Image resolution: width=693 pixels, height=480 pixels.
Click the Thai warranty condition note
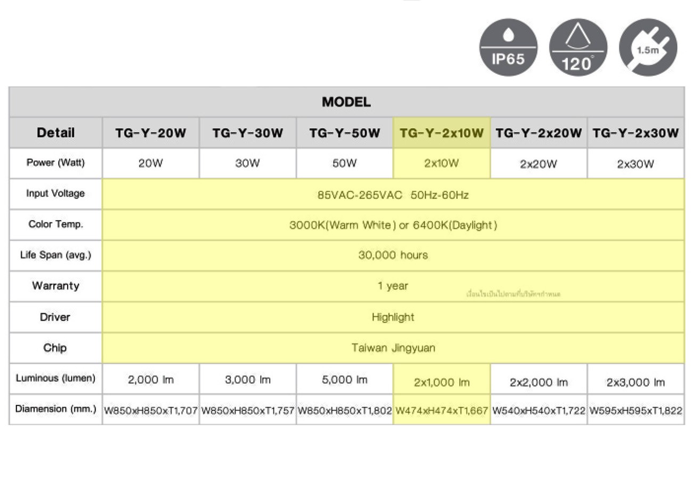pyautogui.click(x=513, y=294)
